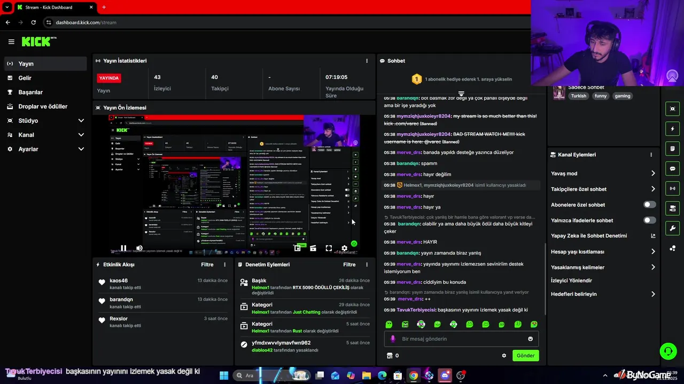The height and width of the screenshot is (384, 684).
Task: Open Etkinlik Akışı three-dot menu
Action: tap(224, 265)
